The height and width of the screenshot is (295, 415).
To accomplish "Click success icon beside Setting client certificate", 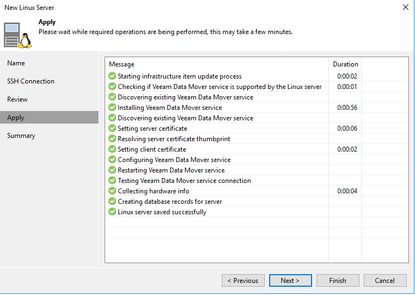I will pyautogui.click(x=112, y=149).
